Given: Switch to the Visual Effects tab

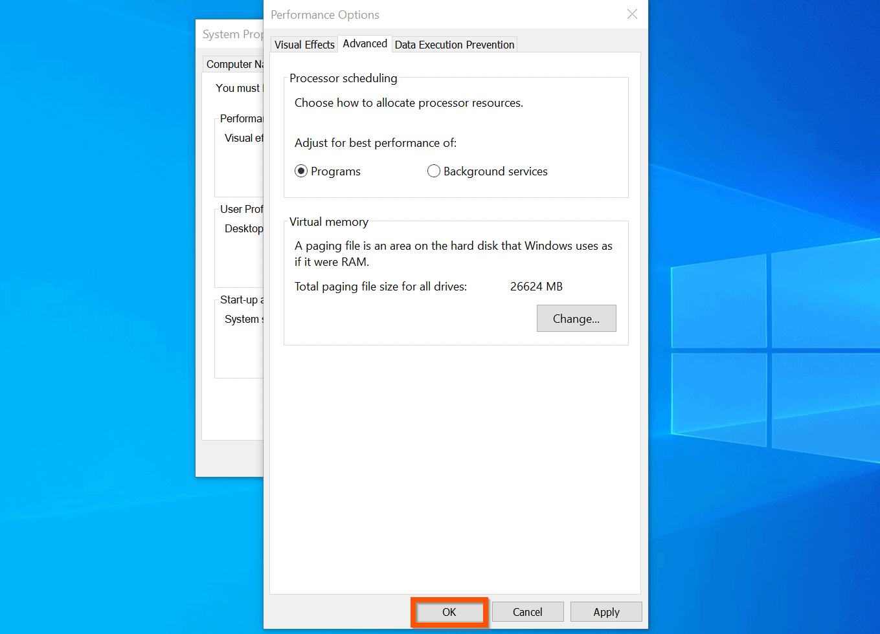Looking at the screenshot, I should pos(304,44).
